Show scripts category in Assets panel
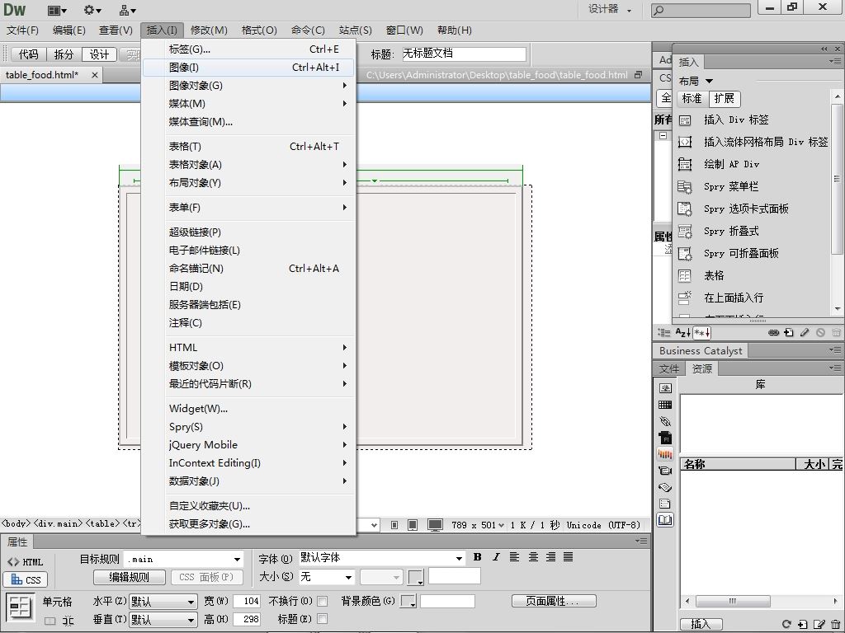Viewport: 845px width, 633px height. tap(665, 487)
